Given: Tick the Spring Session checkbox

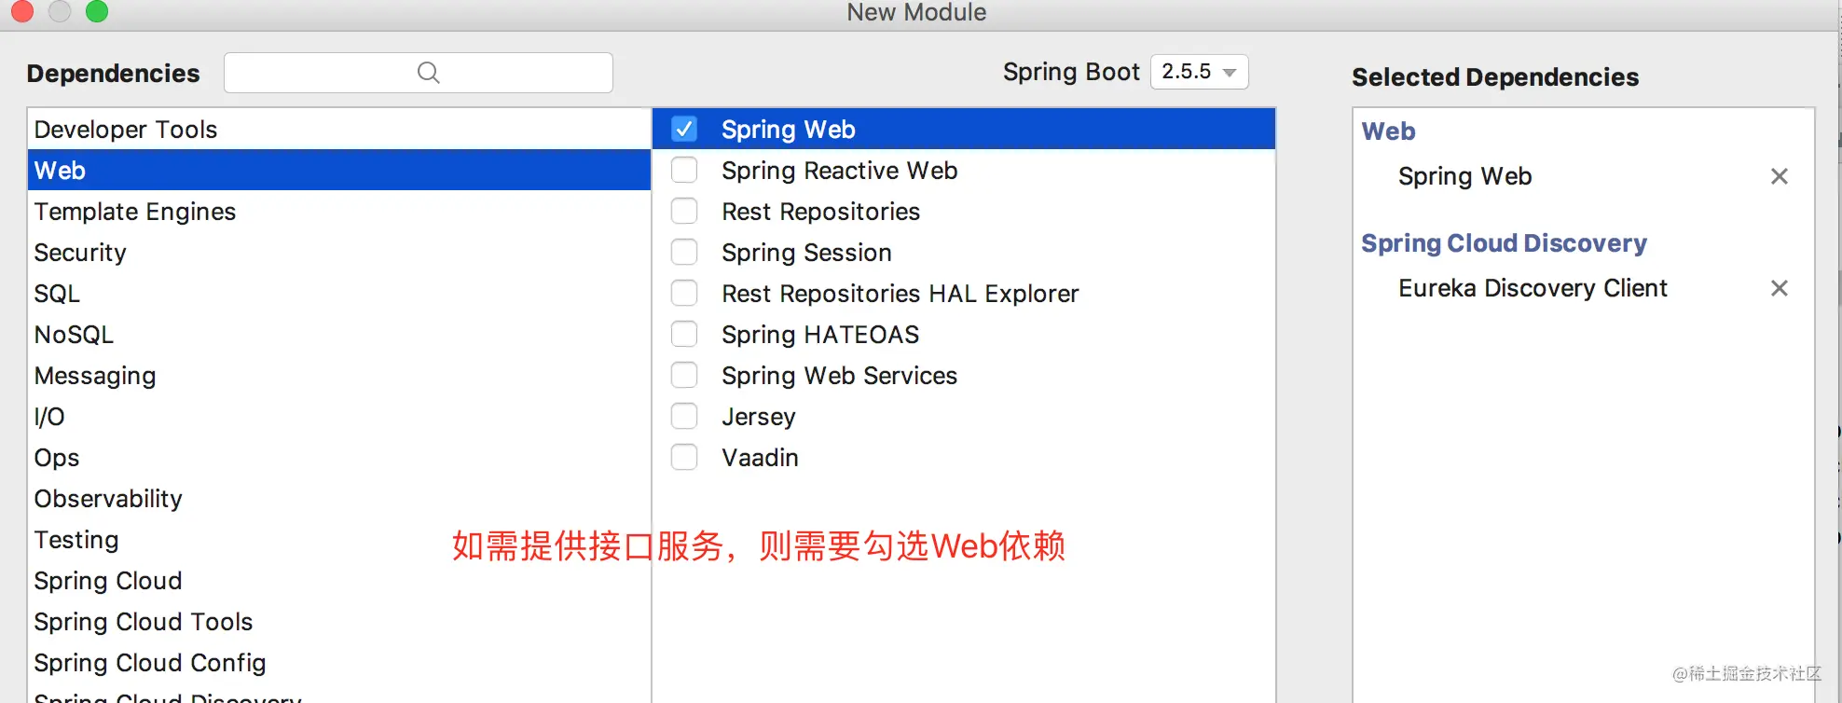Looking at the screenshot, I should [x=684, y=252].
